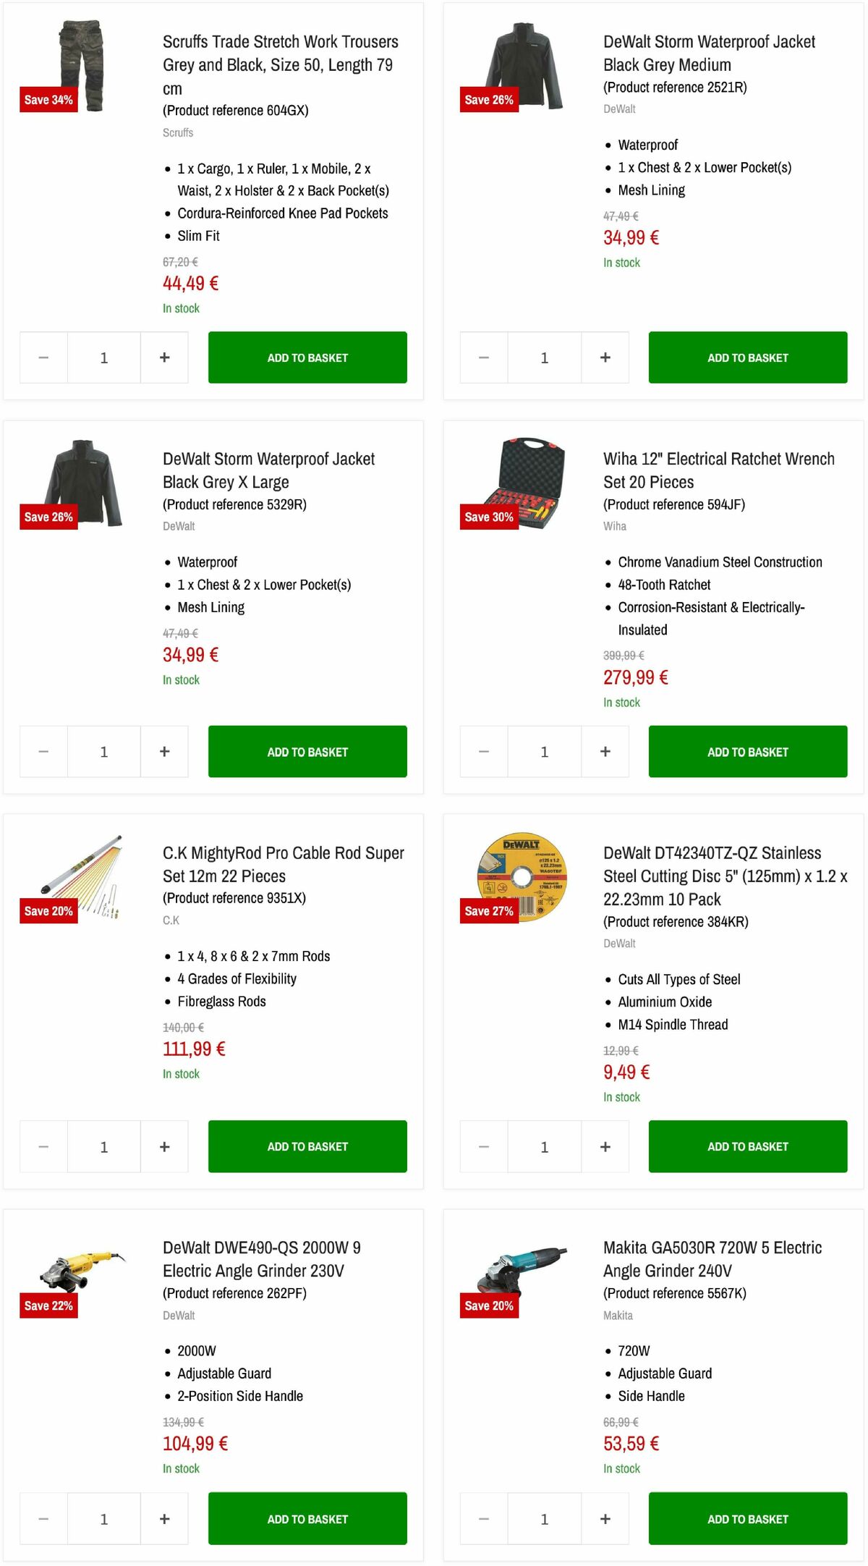Click Save 34% badge on work trousers
This screenshot has width=868, height=1566.
pos(48,100)
